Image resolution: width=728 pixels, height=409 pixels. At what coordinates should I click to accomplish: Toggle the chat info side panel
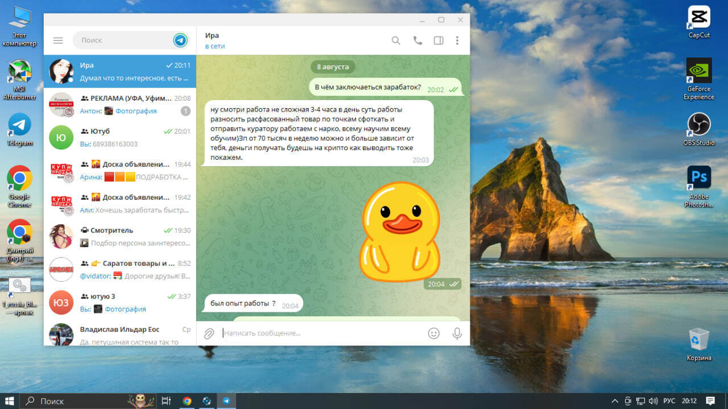[438, 40]
